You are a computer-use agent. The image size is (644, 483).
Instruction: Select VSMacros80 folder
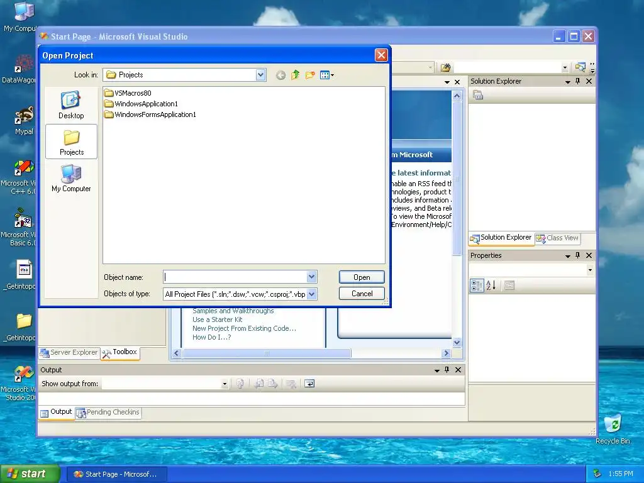128,93
